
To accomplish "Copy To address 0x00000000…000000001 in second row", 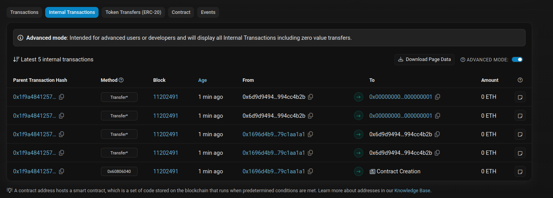I will [437, 115].
